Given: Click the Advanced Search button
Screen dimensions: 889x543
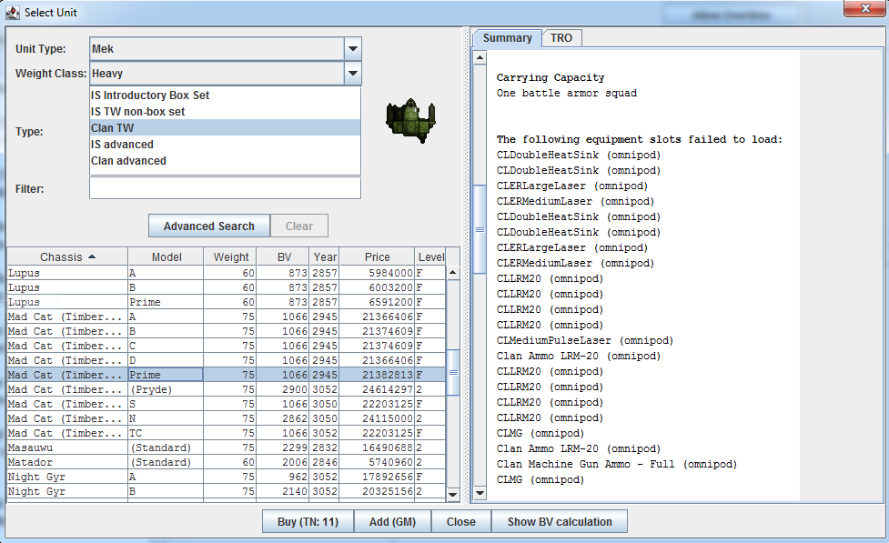Looking at the screenshot, I should pos(209,226).
